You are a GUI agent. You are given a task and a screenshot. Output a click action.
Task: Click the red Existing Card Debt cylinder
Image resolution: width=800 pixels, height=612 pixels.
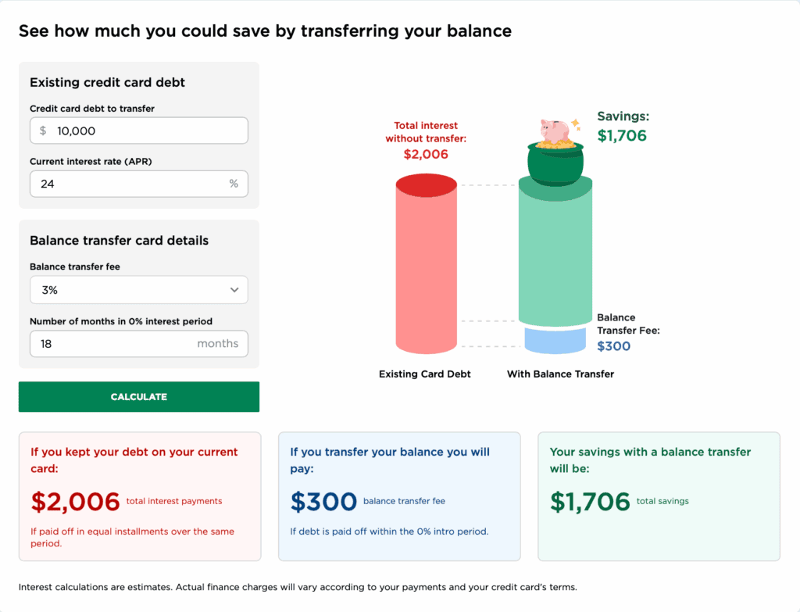coord(426,266)
